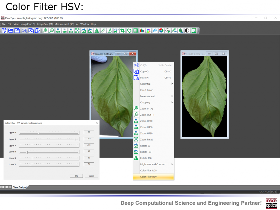Click the Crop tool icon in toolbar
The width and height of the screenshot is (280, 210).
(123, 31)
